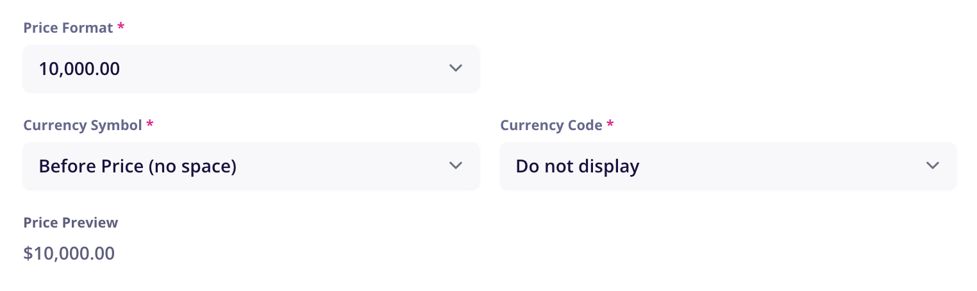
Task: Click the "Before Price (no space)" selection
Action: [x=138, y=166]
